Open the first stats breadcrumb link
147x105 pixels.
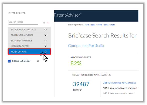[x=87, y=25]
